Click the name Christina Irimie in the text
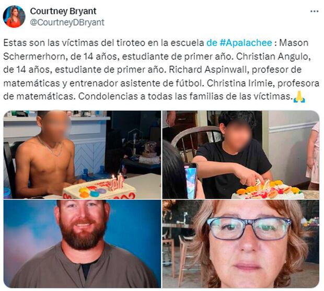324x291 pixels. coord(240,84)
